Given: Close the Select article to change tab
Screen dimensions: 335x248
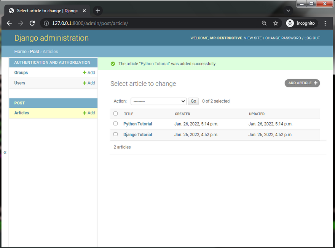Looking at the screenshot, I should tap(85, 11).
